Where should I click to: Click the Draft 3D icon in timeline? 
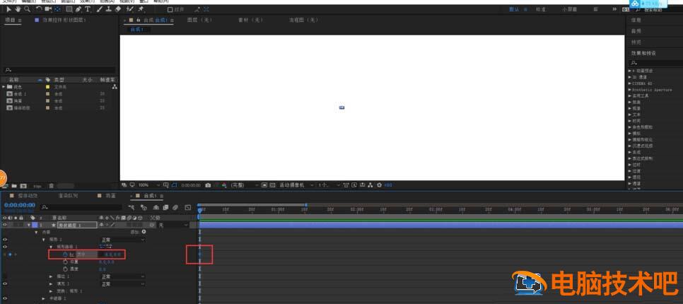point(144,208)
